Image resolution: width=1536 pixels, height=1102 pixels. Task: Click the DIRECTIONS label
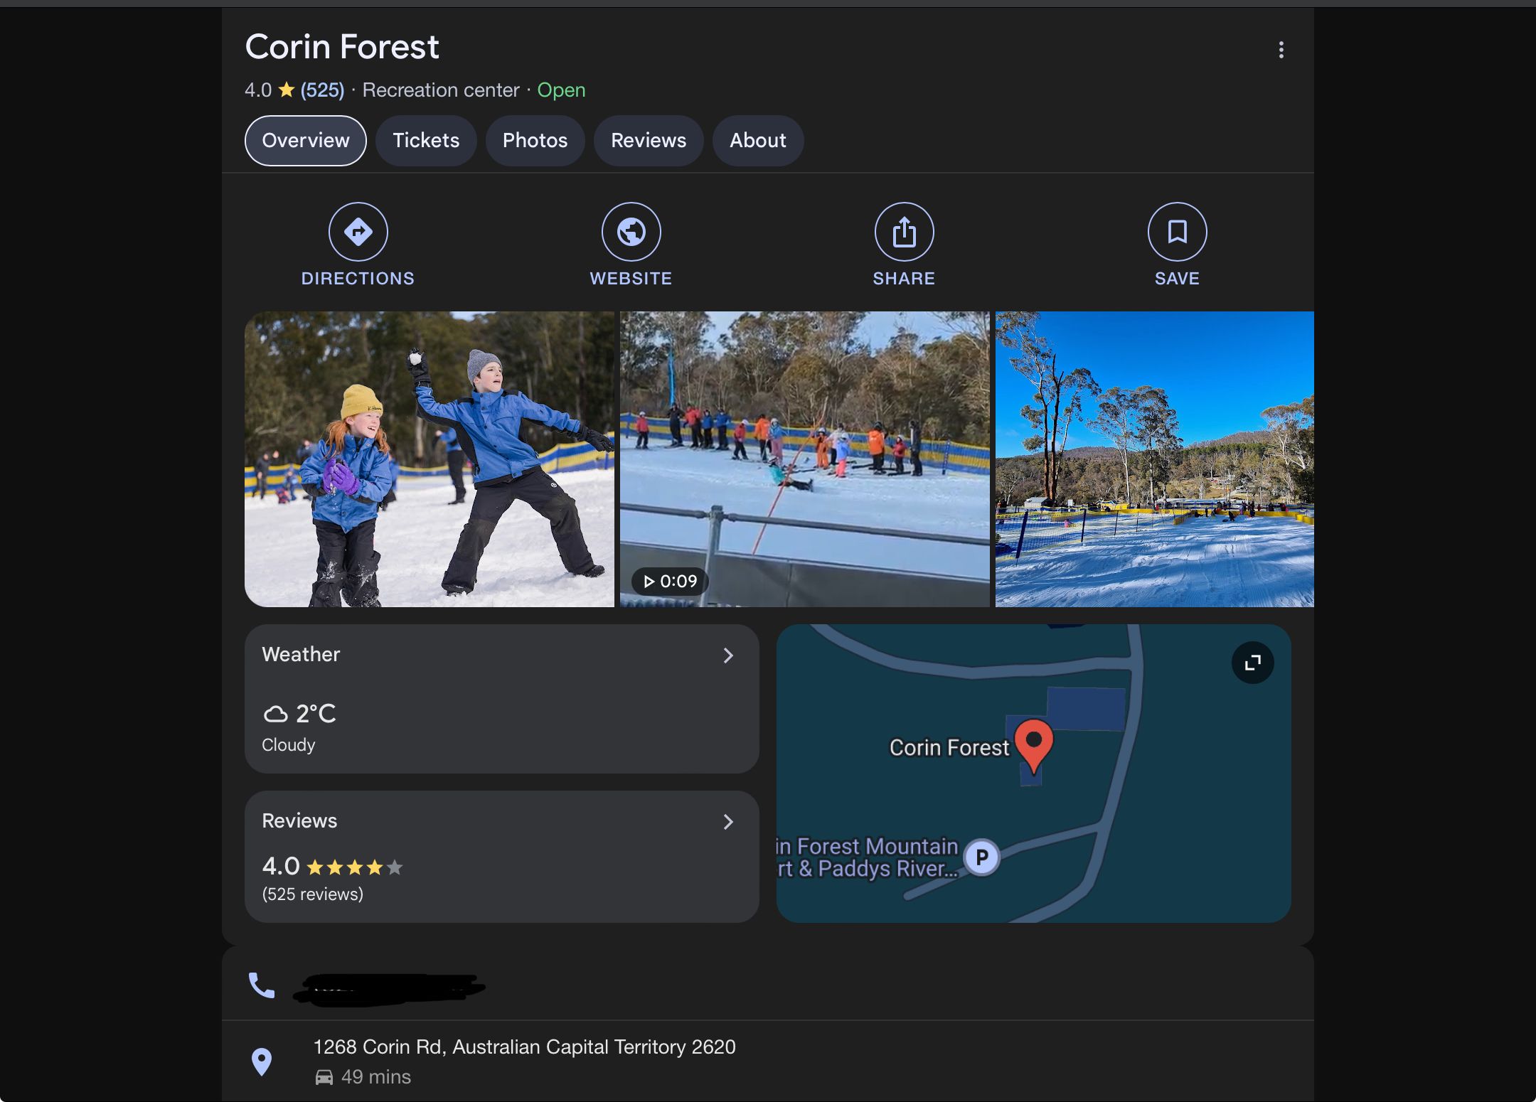coord(358,279)
